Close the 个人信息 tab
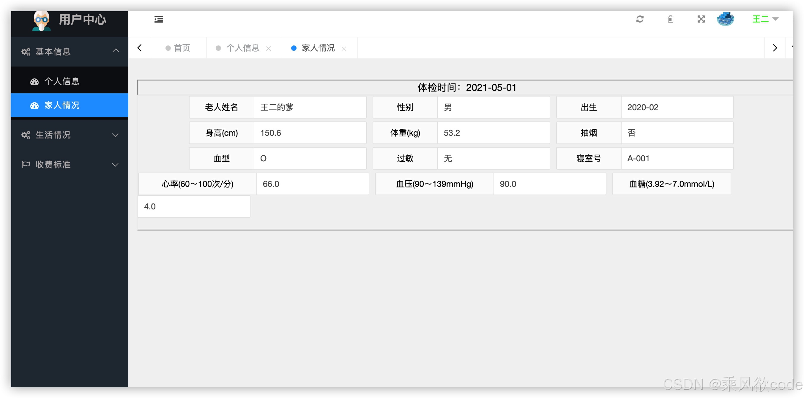 (x=268, y=49)
